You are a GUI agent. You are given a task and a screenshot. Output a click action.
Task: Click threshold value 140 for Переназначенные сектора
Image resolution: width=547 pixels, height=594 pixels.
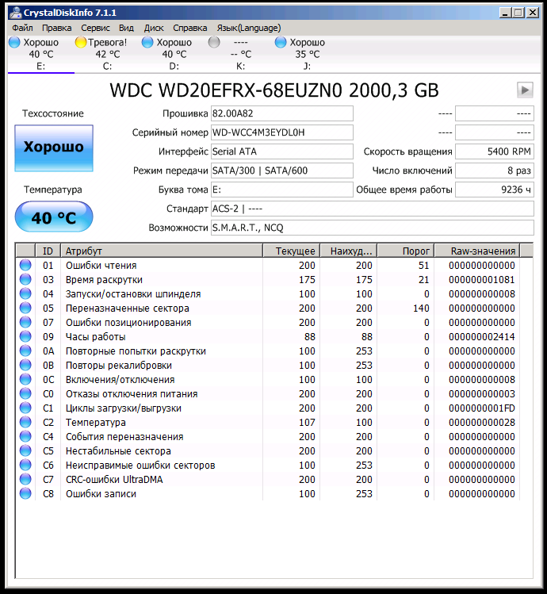[421, 308]
